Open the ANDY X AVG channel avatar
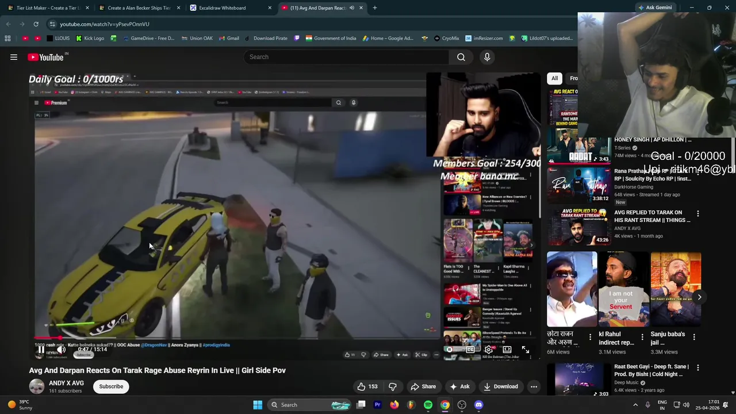736x414 pixels. click(x=37, y=386)
